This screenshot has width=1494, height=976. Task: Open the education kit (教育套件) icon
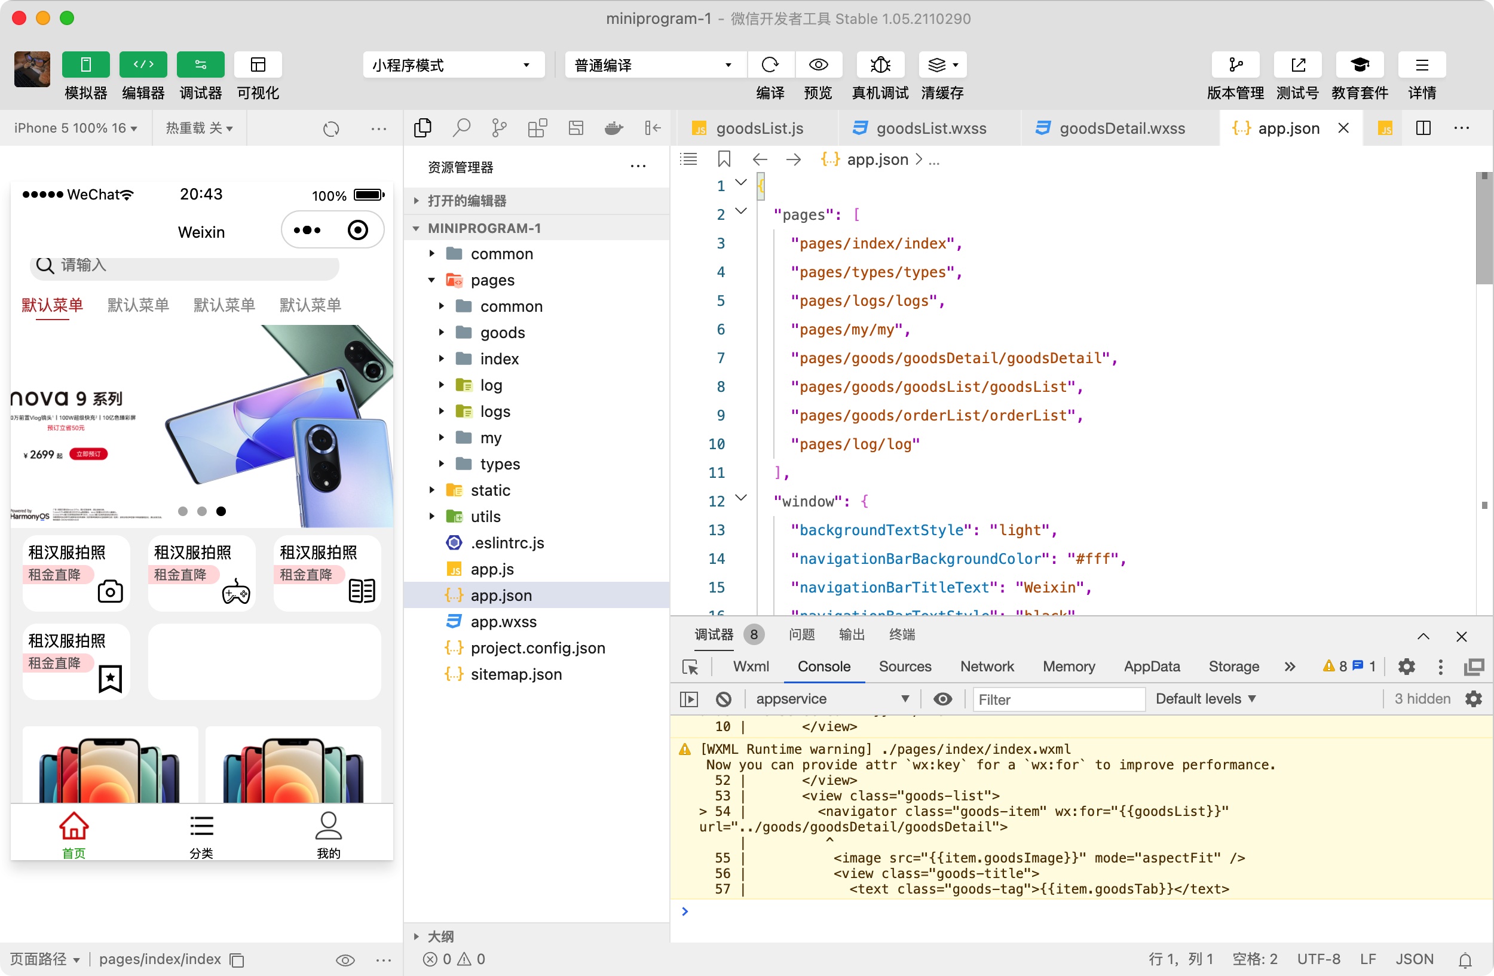click(x=1360, y=65)
